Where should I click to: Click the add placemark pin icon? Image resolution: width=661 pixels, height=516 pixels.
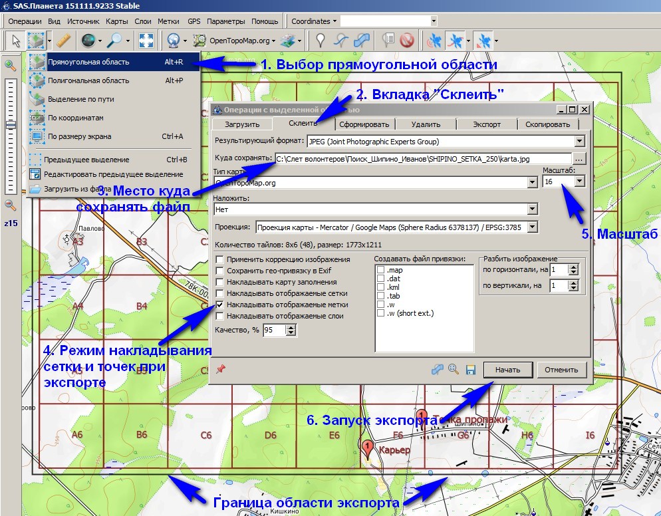pyautogui.click(x=321, y=41)
